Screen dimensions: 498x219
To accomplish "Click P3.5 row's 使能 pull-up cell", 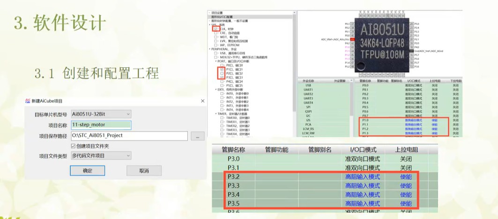I will [x=406, y=203].
